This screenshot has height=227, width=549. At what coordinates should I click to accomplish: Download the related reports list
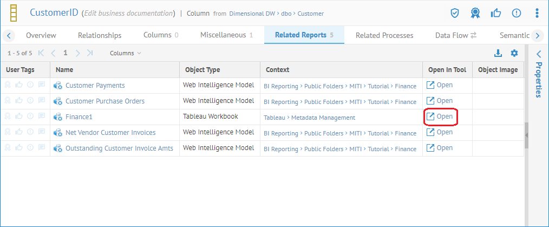tap(498, 53)
